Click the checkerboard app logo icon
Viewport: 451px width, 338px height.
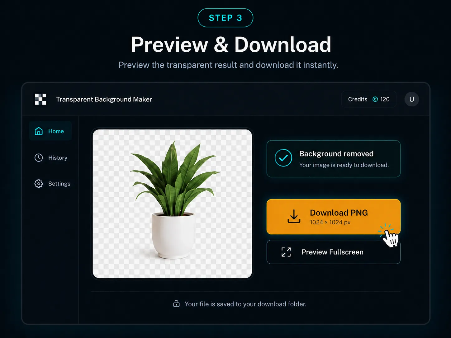(x=40, y=99)
